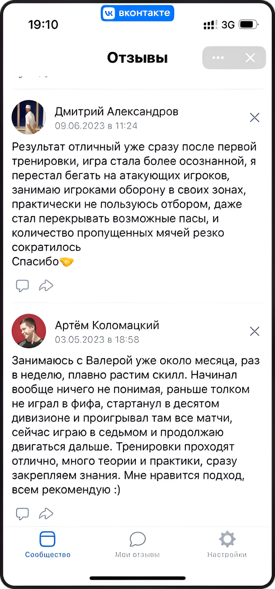This screenshot has height=589, width=275.
Task: Tap the date 03.05.2023 в 18:58
Action: pos(97,339)
